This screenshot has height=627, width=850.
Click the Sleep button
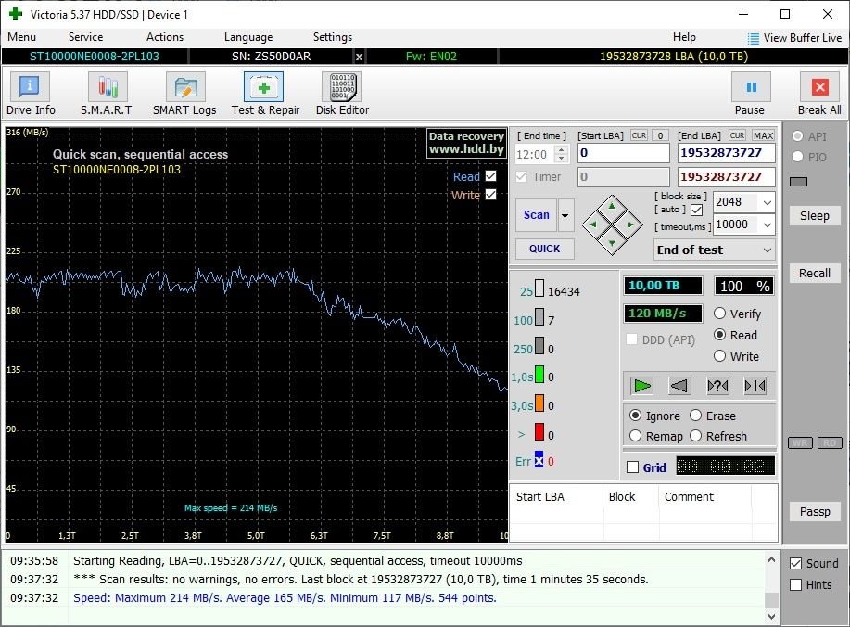click(814, 215)
